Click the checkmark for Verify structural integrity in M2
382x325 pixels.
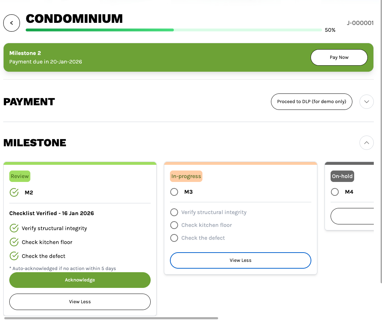[x=14, y=228]
